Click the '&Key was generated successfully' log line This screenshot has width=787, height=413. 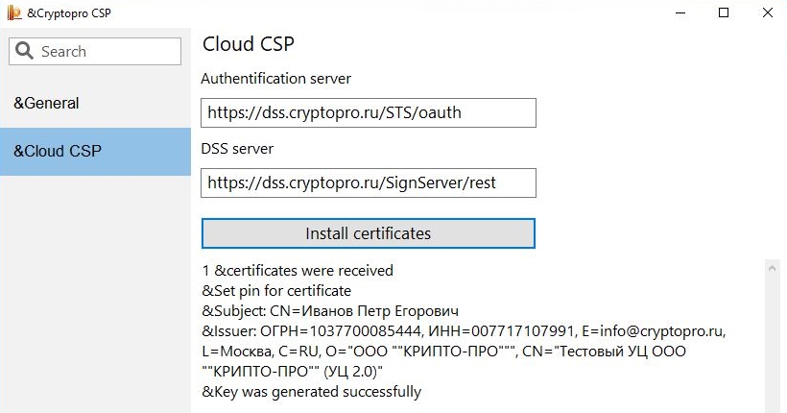click(x=312, y=392)
